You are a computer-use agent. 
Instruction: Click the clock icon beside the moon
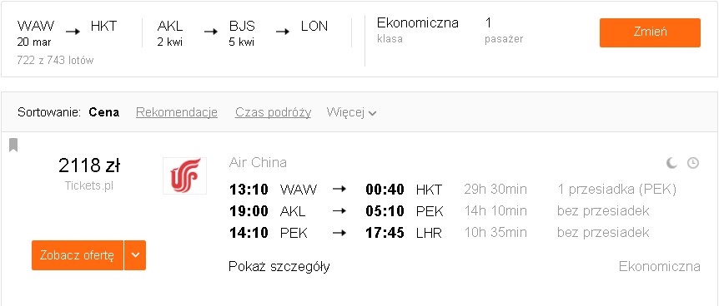tap(693, 163)
